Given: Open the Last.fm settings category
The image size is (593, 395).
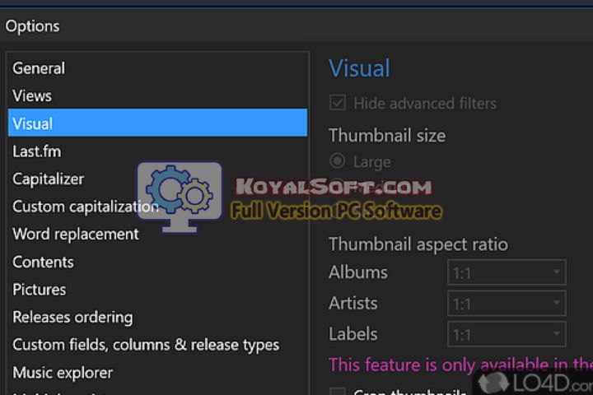Looking at the screenshot, I should (x=157, y=151).
